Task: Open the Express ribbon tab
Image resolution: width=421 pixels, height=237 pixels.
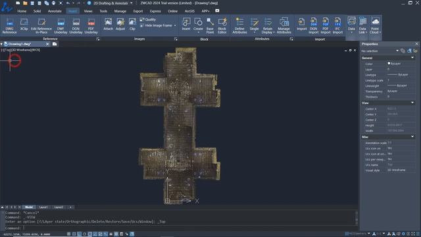Action: (155, 11)
